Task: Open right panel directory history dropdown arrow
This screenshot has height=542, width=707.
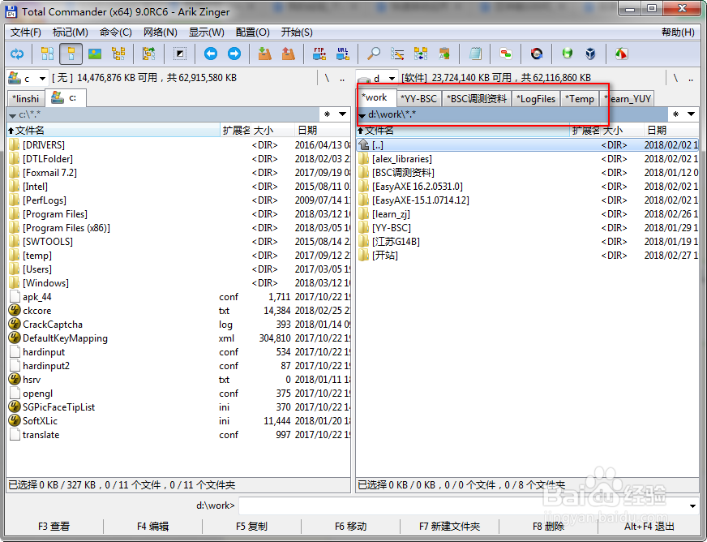Action: tap(692, 114)
